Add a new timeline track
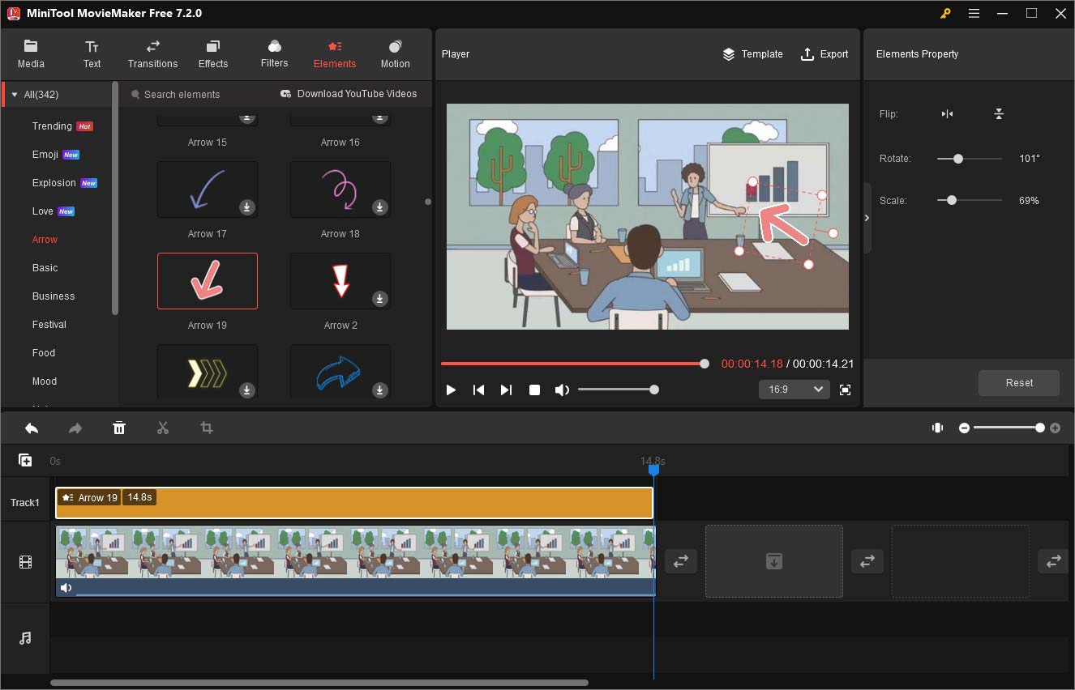 25,460
